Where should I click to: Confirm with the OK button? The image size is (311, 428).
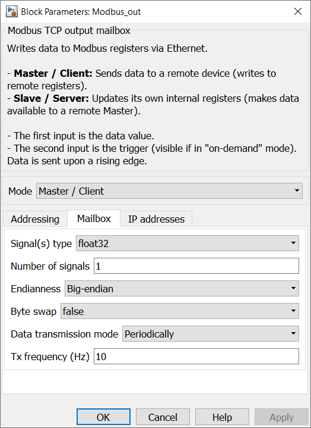point(103,417)
